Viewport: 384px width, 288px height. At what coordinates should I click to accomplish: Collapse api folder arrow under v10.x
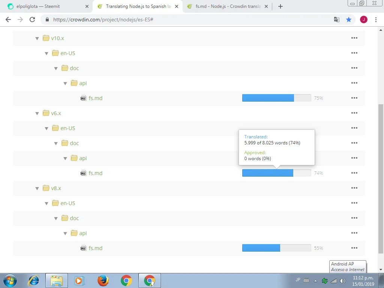point(65,84)
